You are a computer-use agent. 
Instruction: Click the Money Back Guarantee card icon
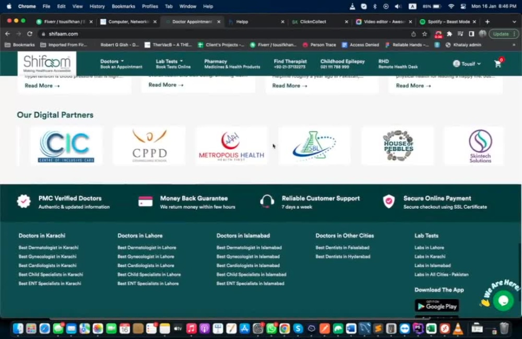[146, 201]
